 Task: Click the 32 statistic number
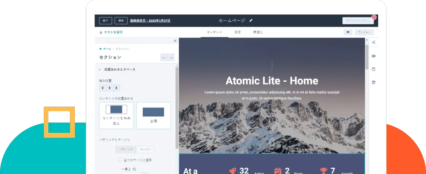244,171
